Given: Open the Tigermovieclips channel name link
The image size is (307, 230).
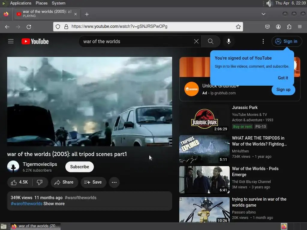Looking at the screenshot, I should pos(40,164).
